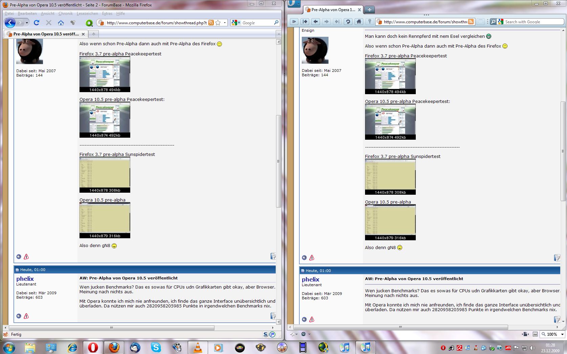
Task: Open Thunderbird from the taskbar
Action: point(135,347)
